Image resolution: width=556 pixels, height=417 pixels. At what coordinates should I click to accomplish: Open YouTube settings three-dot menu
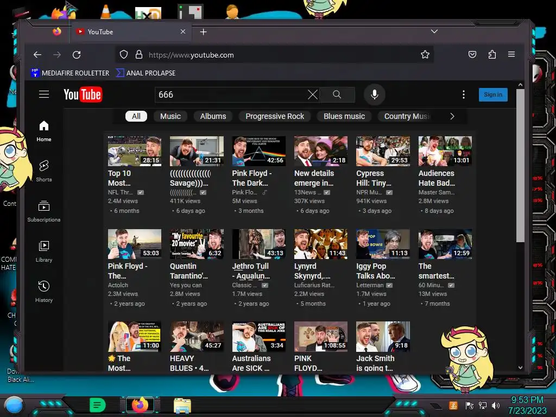(x=464, y=94)
